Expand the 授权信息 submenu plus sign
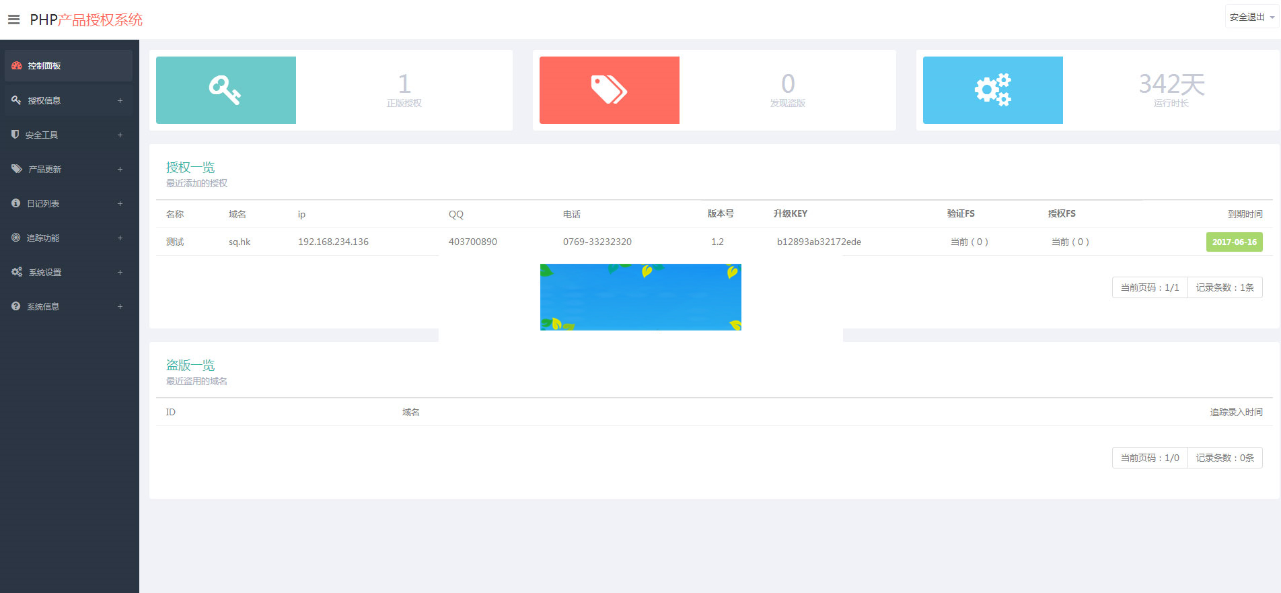This screenshot has height=593, width=1281. 120,100
